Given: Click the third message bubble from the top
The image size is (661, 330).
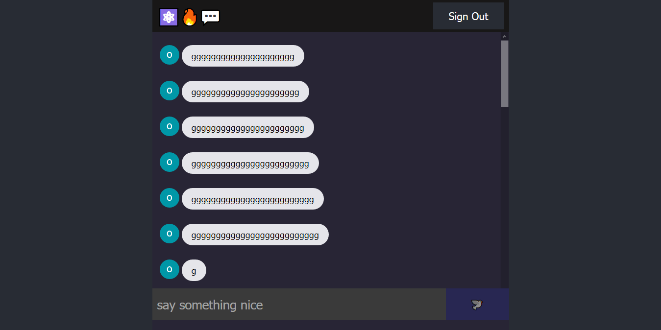Looking at the screenshot, I should pyautogui.click(x=247, y=127).
